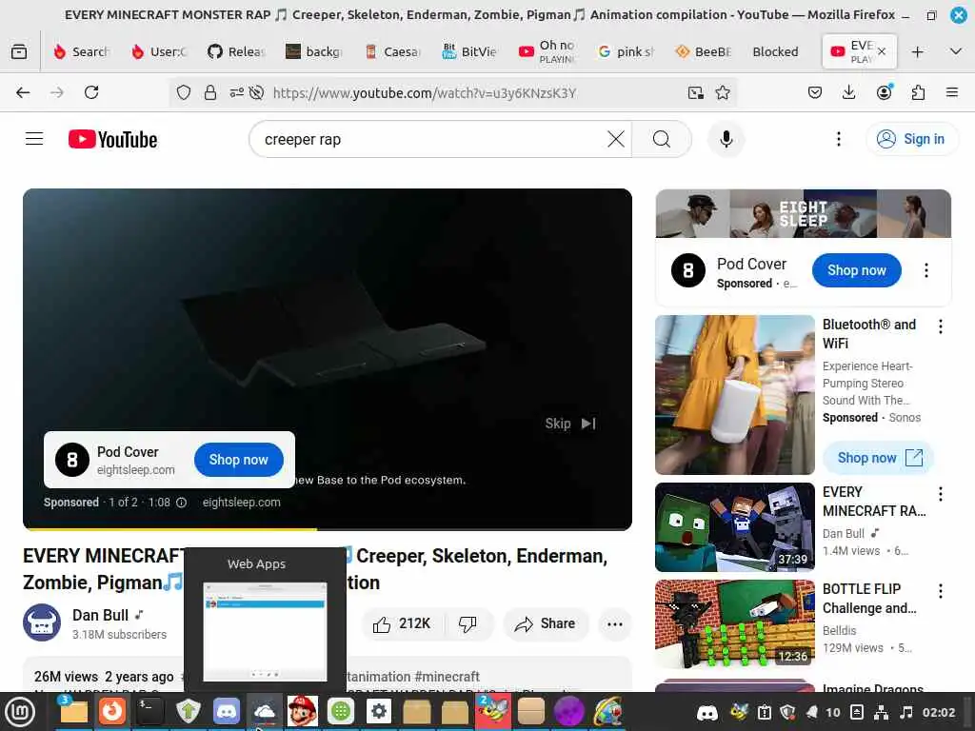Image resolution: width=975 pixels, height=731 pixels.
Task: Click the address bar URL
Action: click(x=424, y=93)
